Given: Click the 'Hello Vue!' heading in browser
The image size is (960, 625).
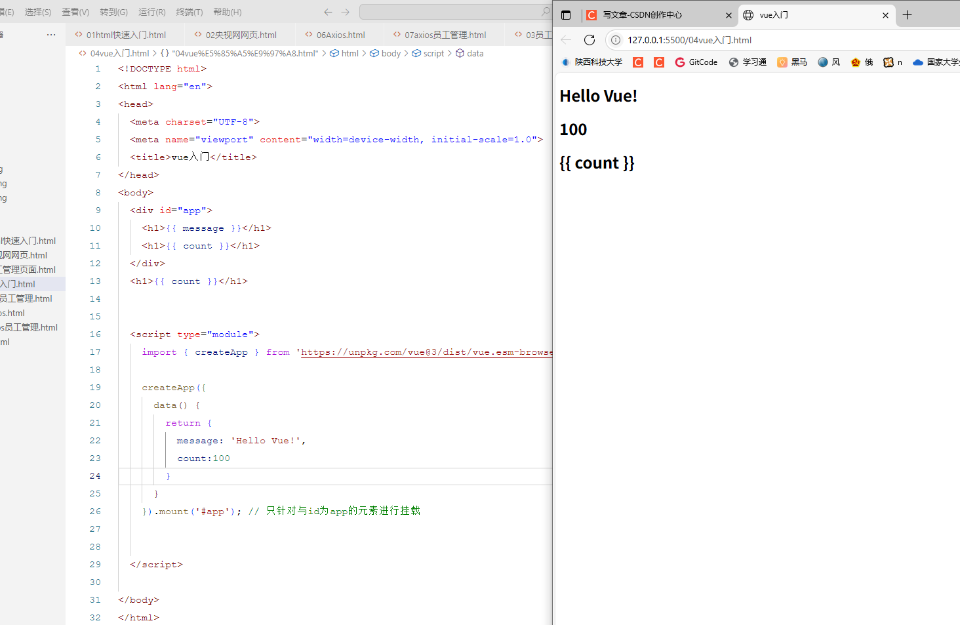Looking at the screenshot, I should click(x=598, y=96).
